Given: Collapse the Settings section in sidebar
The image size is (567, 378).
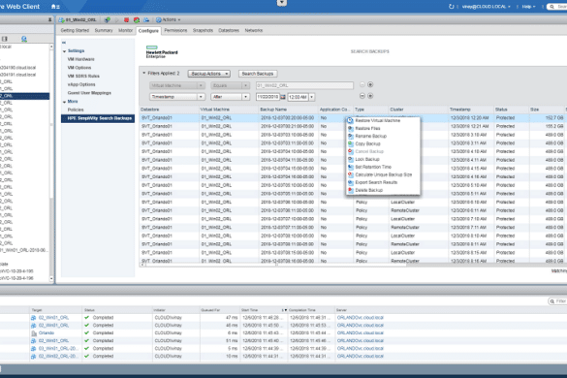Looking at the screenshot, I should (x=64, y=51).
